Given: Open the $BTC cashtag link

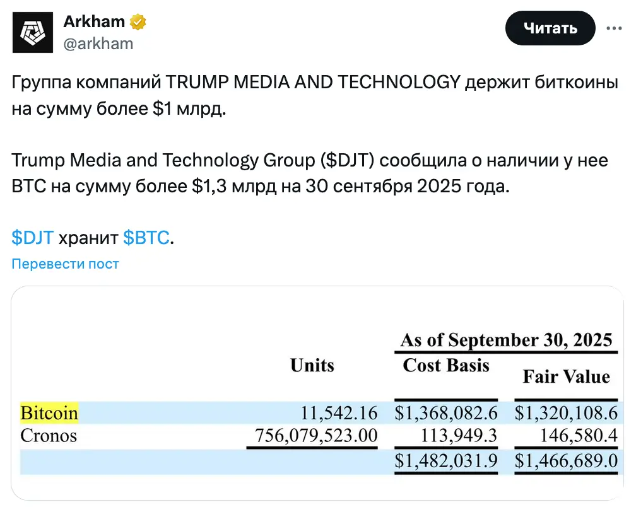Looking at the screenshot, I should (x=146, y=238).
